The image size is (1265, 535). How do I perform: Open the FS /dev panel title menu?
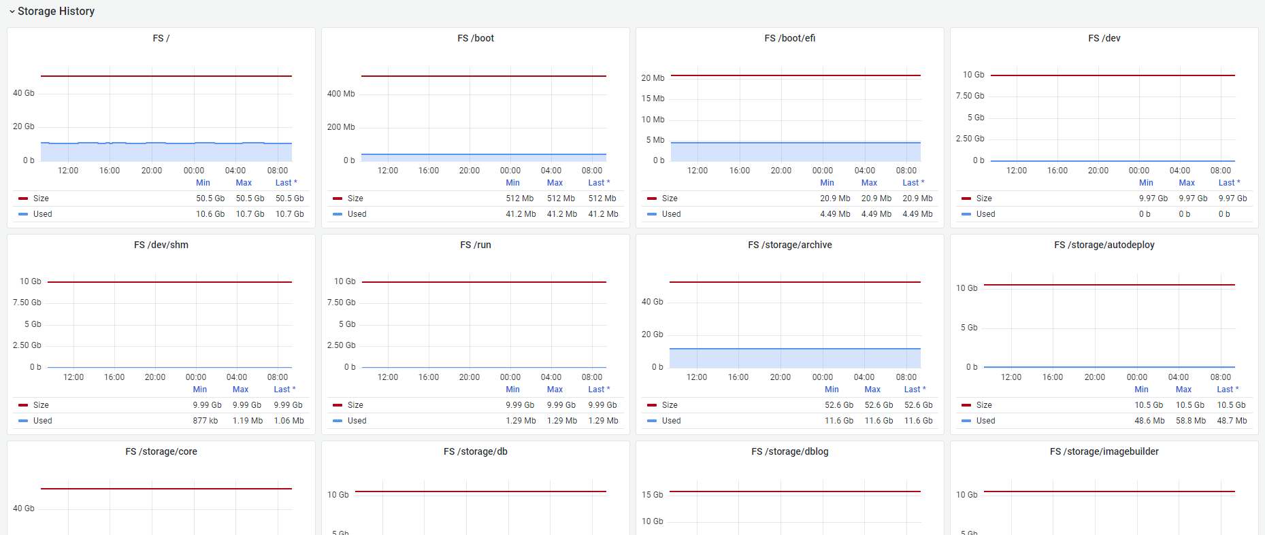point(1104,38)
